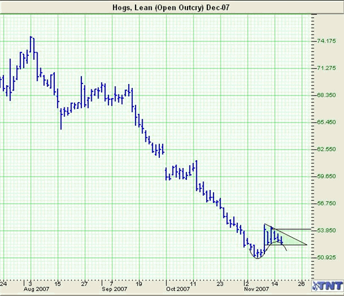344x296 pixels.
Task: Click price label 53.850
Action: pos(327,230)
